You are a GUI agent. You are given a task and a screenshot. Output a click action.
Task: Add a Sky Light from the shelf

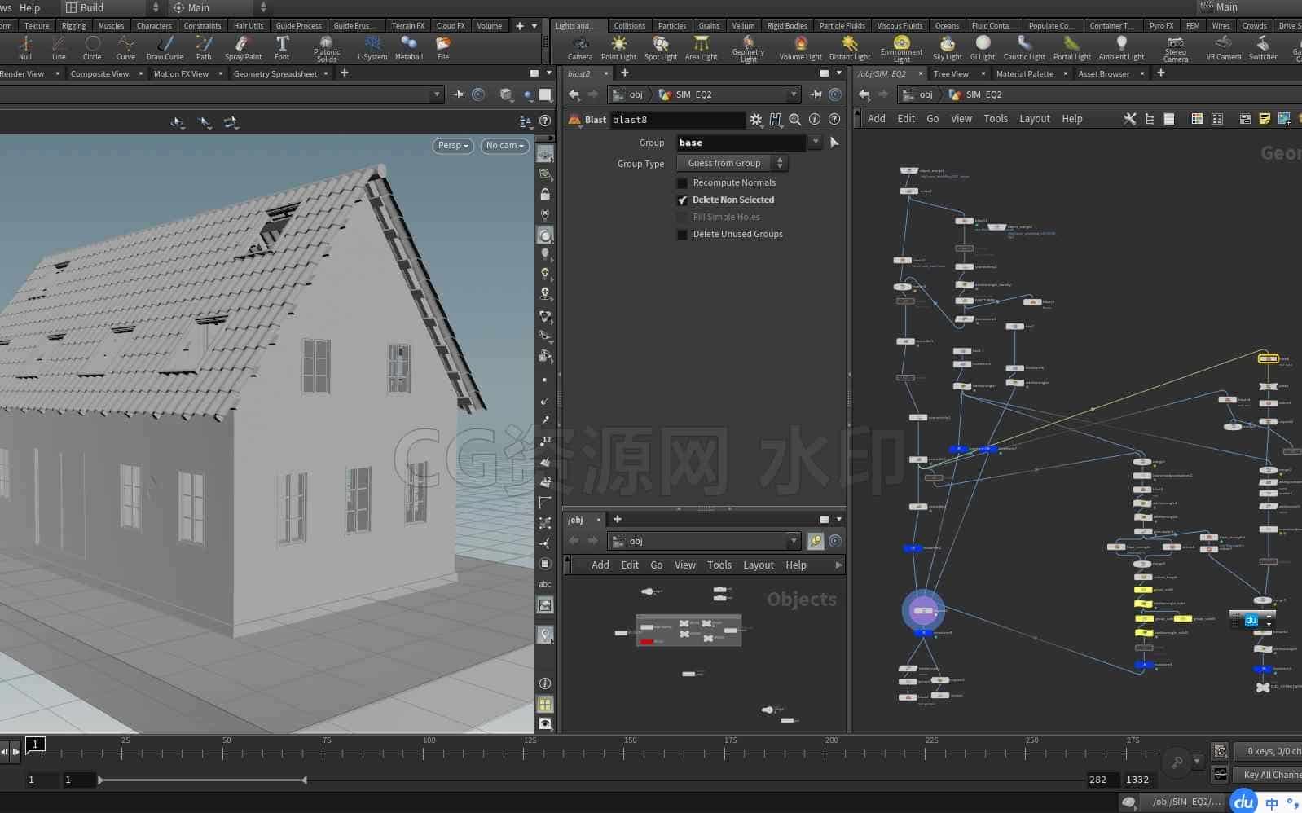pos(948,48)
